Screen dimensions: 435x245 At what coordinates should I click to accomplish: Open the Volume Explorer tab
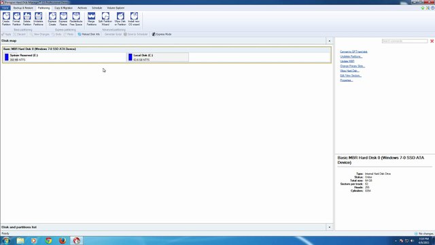click(116, 8)
